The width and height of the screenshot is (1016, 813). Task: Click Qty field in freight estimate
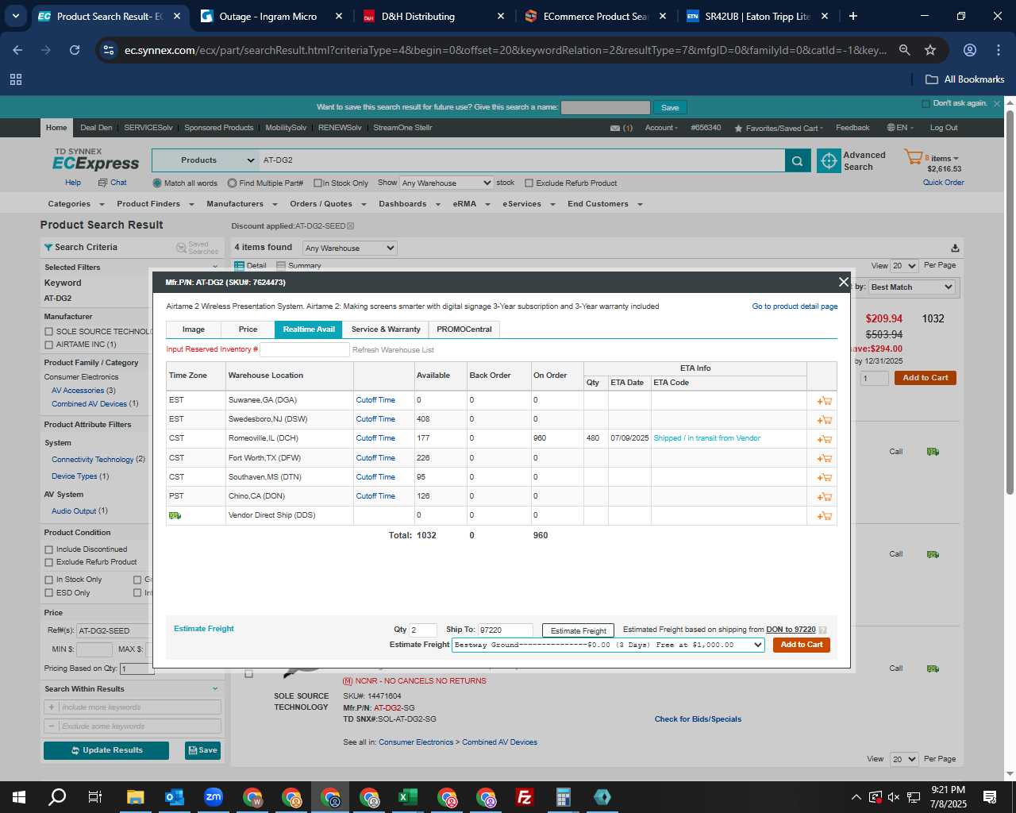click(423, 630)
